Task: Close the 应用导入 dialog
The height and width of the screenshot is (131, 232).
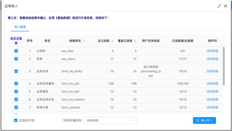Action: [x=225, y=6]
